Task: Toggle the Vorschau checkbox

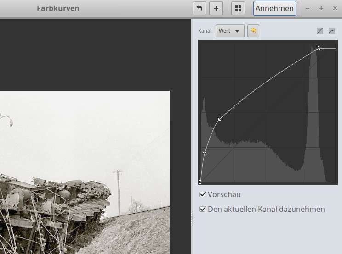Action: point(203,194)
